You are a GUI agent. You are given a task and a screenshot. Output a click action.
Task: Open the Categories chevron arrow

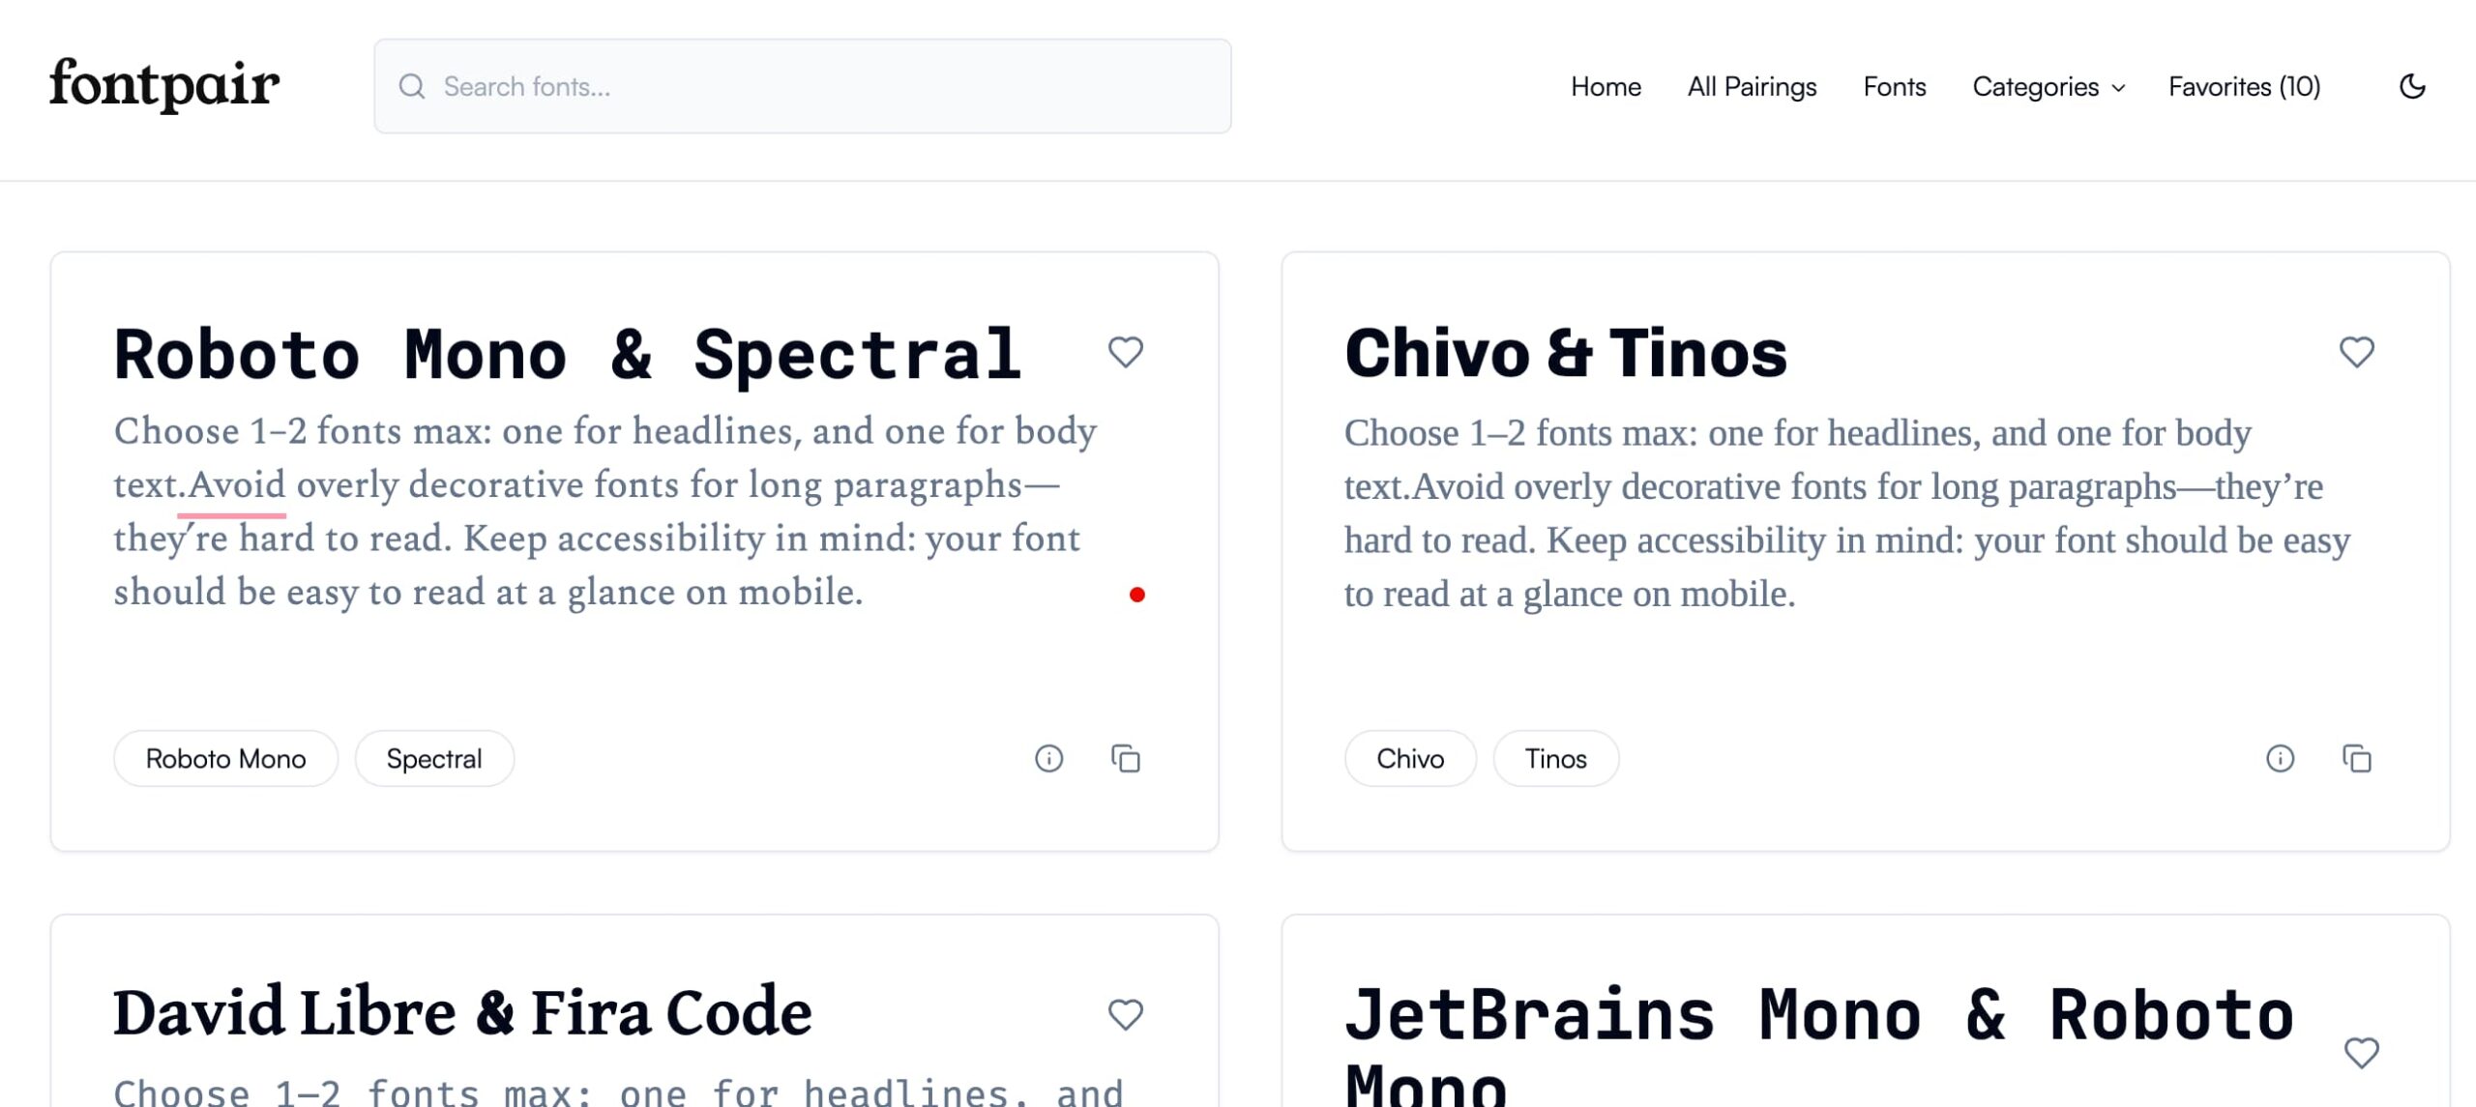click(2116, 88)
